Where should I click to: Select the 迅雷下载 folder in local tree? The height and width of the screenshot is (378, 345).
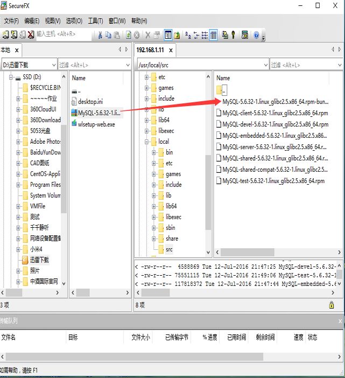(x=39, y=260)
